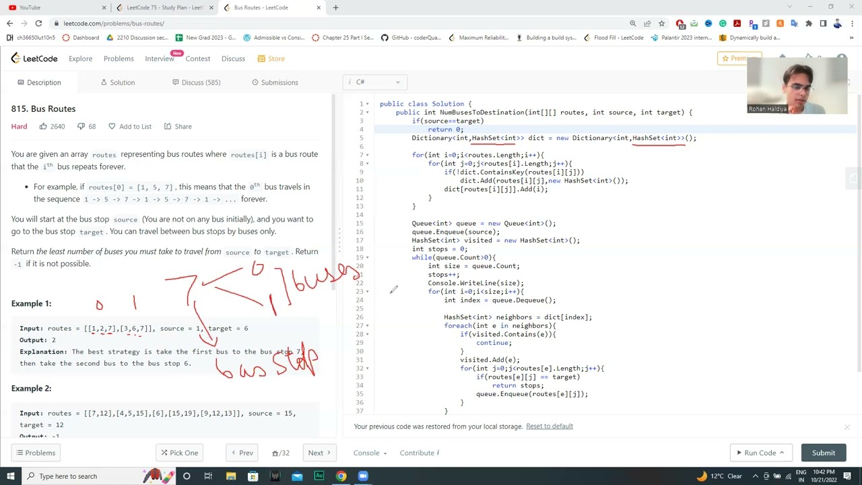Switch to the Solution tab

(118, 82)
